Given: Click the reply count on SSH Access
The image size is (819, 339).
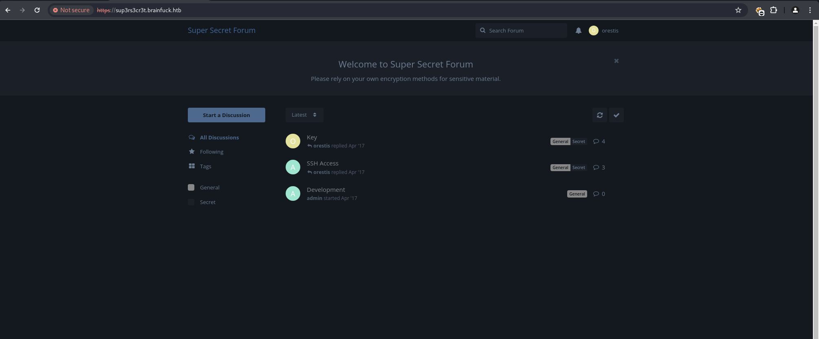Looking at the screenshot, I should click(599, 167).
